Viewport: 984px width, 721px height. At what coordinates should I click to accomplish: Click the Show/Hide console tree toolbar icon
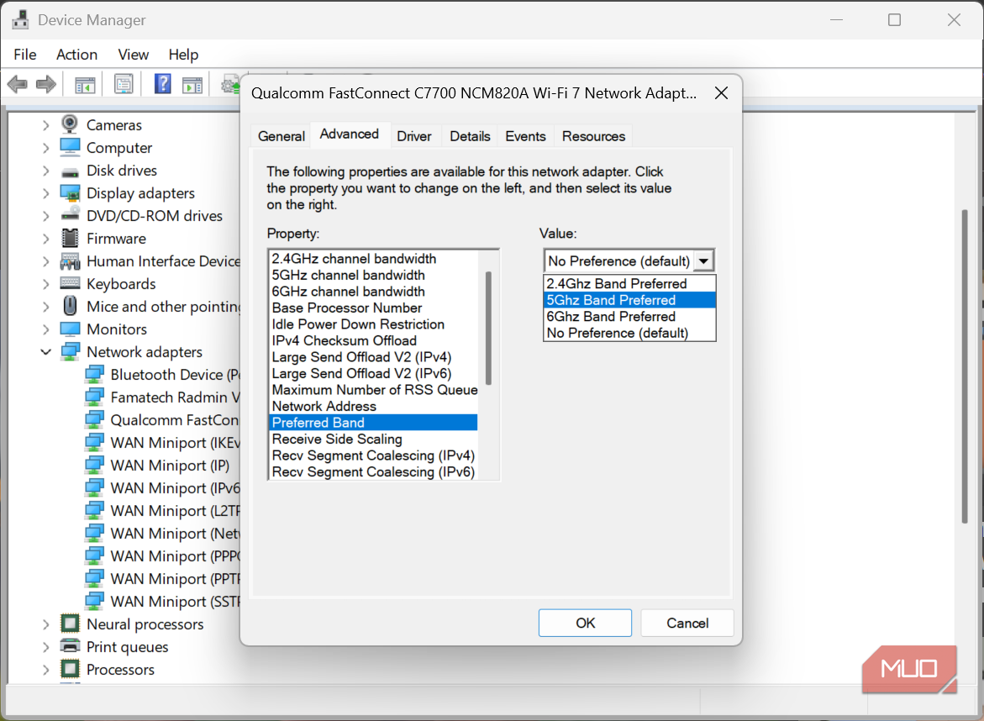pos(85,84)
